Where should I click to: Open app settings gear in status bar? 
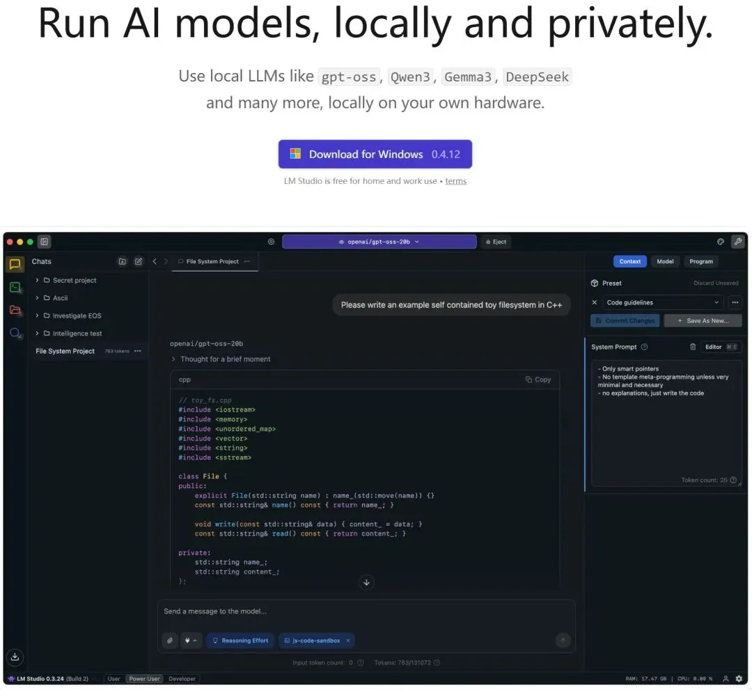739,678
